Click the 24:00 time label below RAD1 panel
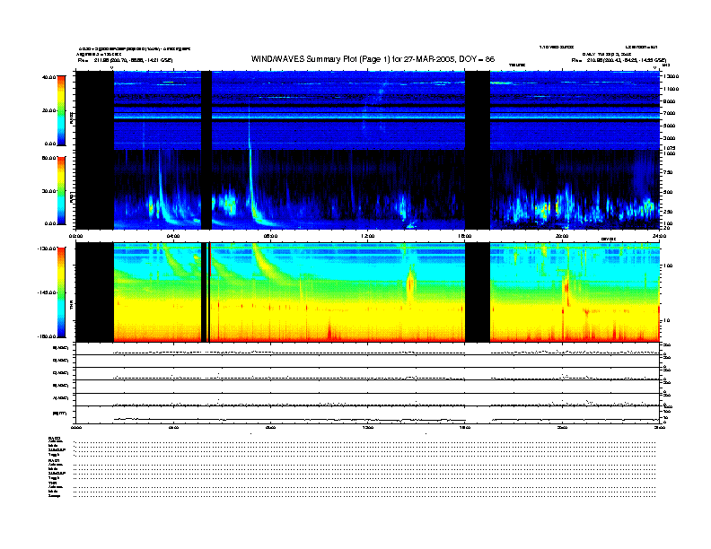This screenshot has height=549, width=711. coord(659,236)
